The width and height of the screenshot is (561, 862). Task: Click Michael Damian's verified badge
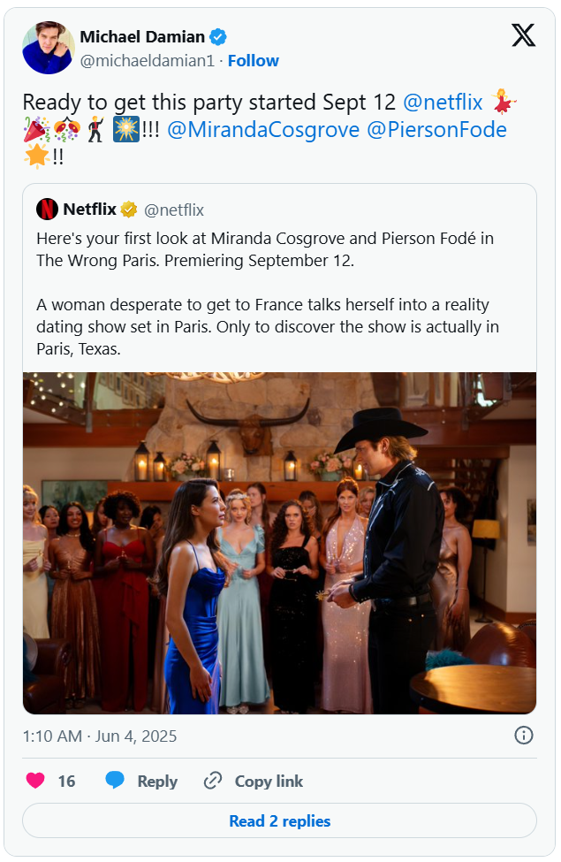pos(218,37)
